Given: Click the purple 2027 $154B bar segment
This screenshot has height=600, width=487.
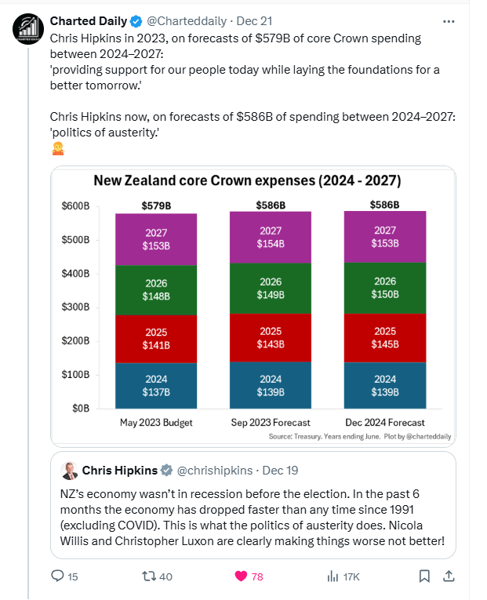Looking at the screenshot, I should (x=271, y=238).
